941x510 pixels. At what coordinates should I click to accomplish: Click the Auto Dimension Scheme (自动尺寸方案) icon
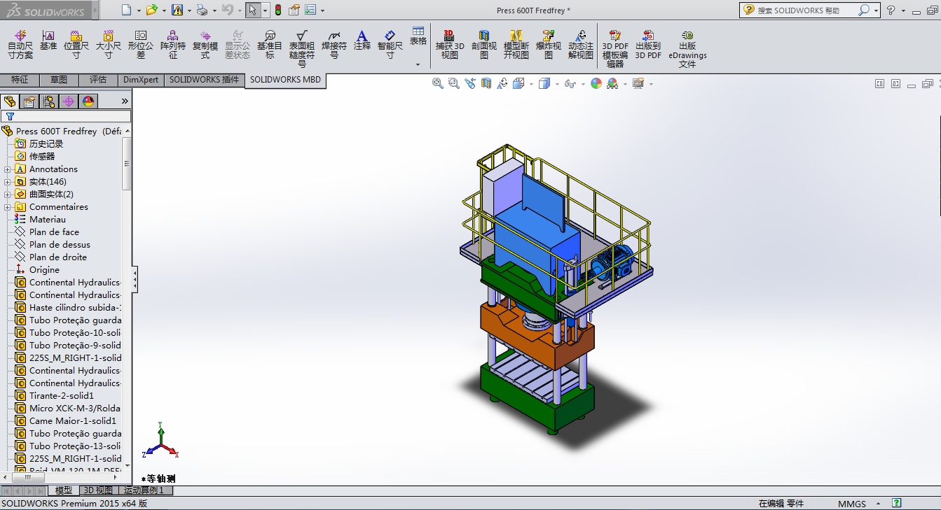pyautogui.click(x=20, y=44)
